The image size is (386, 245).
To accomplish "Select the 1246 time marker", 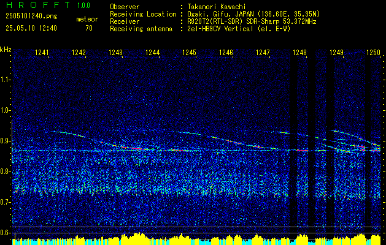I will coord(226,52).
